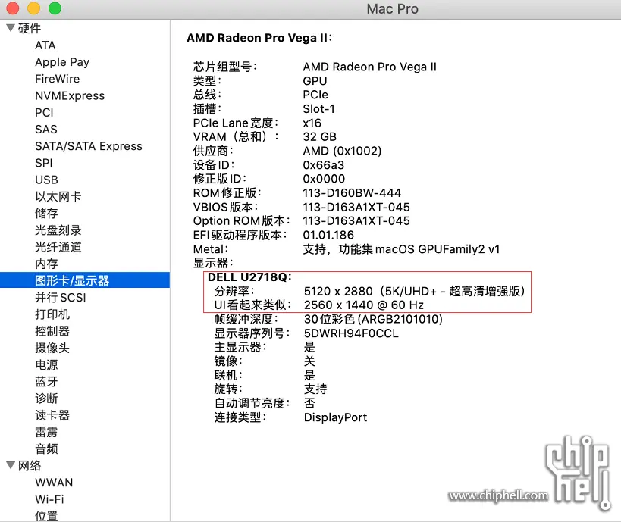
Task: Select 位置 under 网络
Action: pyautogui.click(x=46, y=516)
